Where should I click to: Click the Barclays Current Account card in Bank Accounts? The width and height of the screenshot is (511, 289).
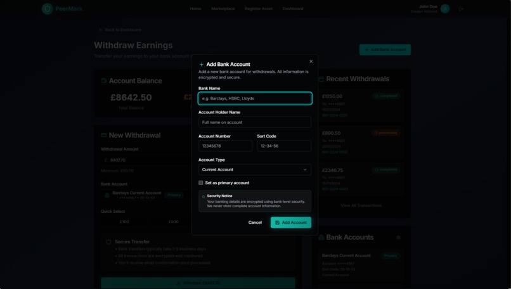(x=361, y=266)
